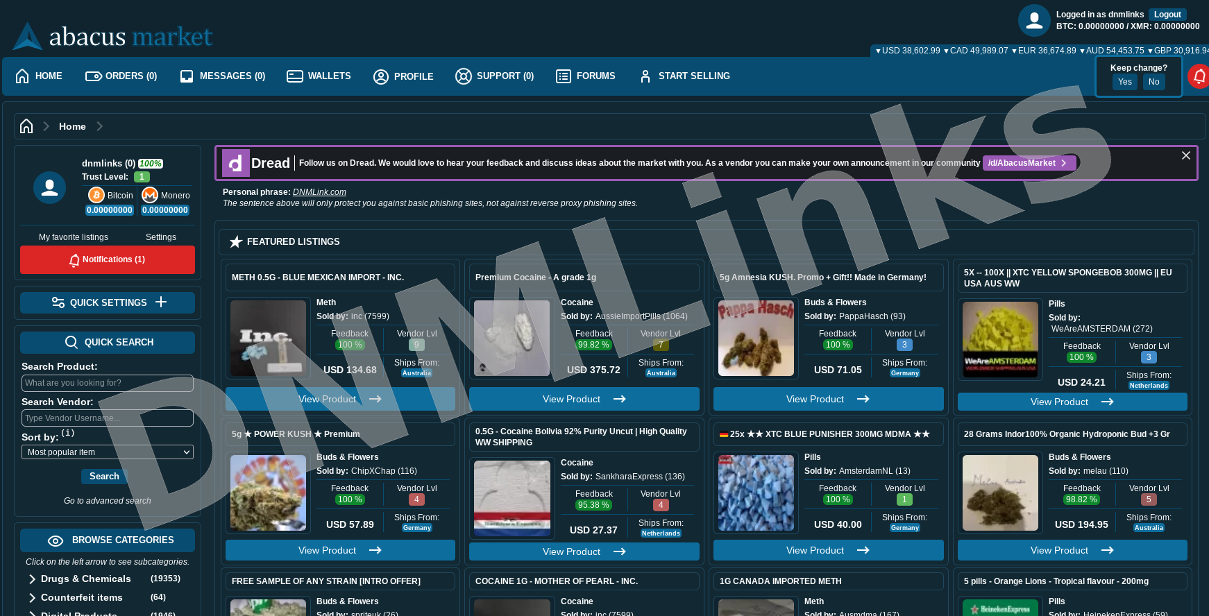Click the lifebuoy icon beside SUPPORT
This screenshot has height=616, width=1209.
click(x=464, y=76)
